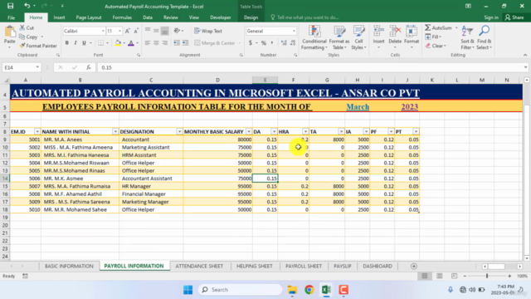This screenshot has height=299, width=531.
Task: Toggle Italic formatting
Action: click(x=76, y=43)
